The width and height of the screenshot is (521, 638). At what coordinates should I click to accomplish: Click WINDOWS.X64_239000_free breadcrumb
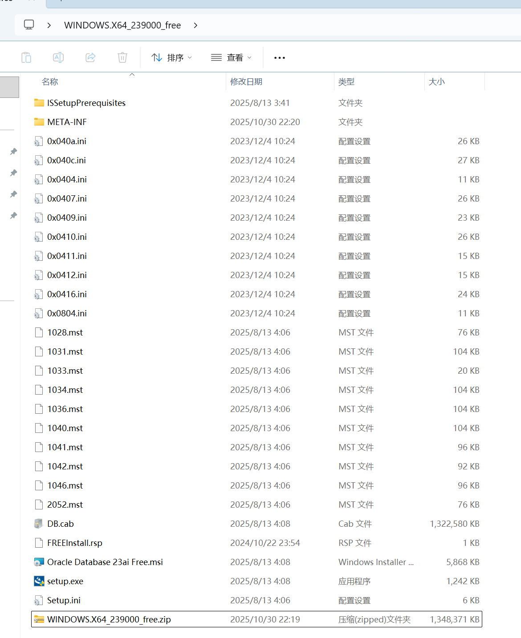(x=122, y=25)
